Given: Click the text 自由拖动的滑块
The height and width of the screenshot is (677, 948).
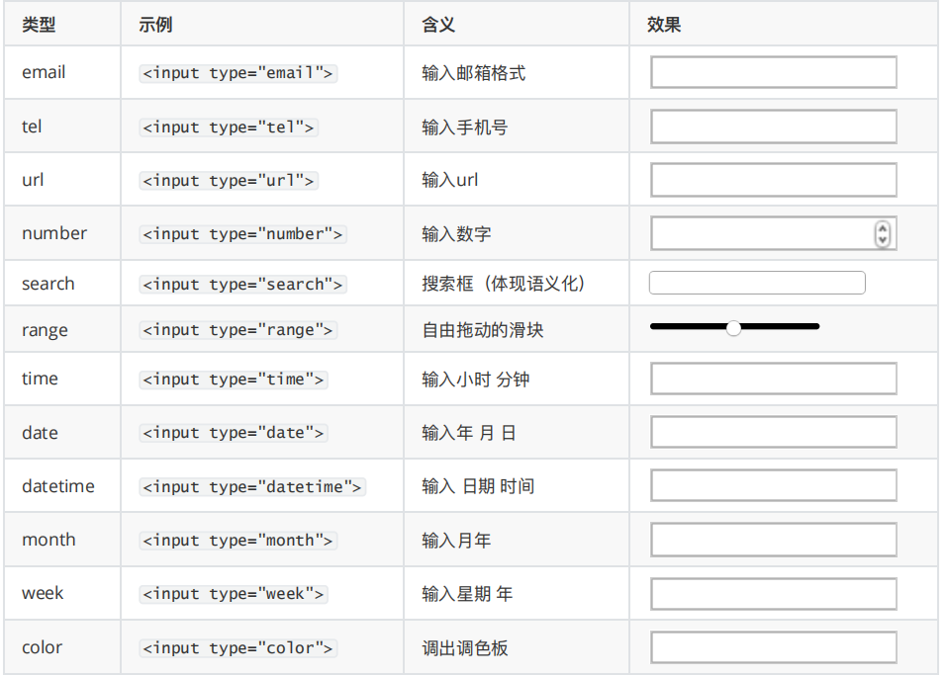Looking at the screenshot, I should pos(483,330).
